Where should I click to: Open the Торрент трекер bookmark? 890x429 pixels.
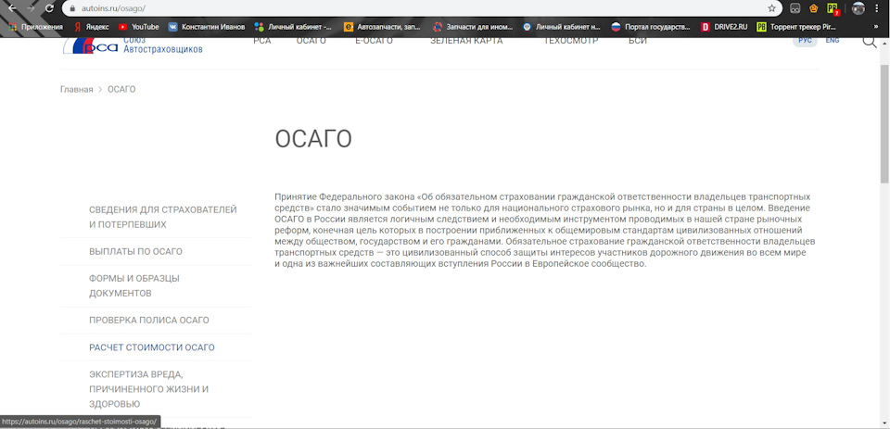pyautogui.click(x=796, y=27)
